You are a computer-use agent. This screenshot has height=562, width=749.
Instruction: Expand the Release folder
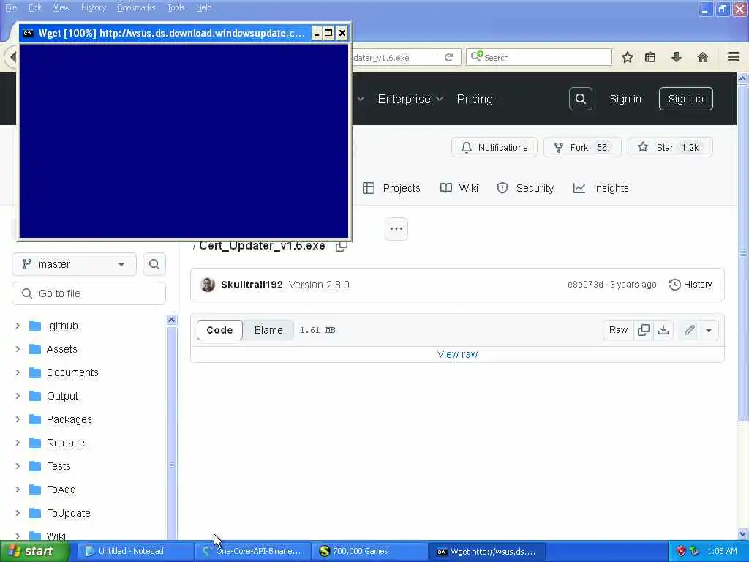click(18, 443)
